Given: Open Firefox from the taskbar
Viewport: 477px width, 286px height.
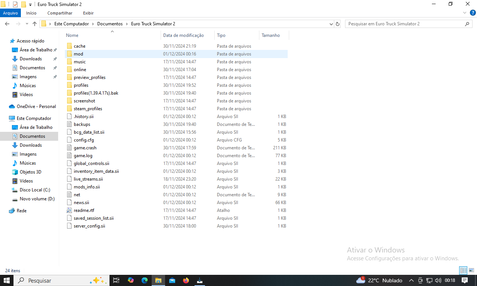Looking at the screenshot, I should [186, 280].
